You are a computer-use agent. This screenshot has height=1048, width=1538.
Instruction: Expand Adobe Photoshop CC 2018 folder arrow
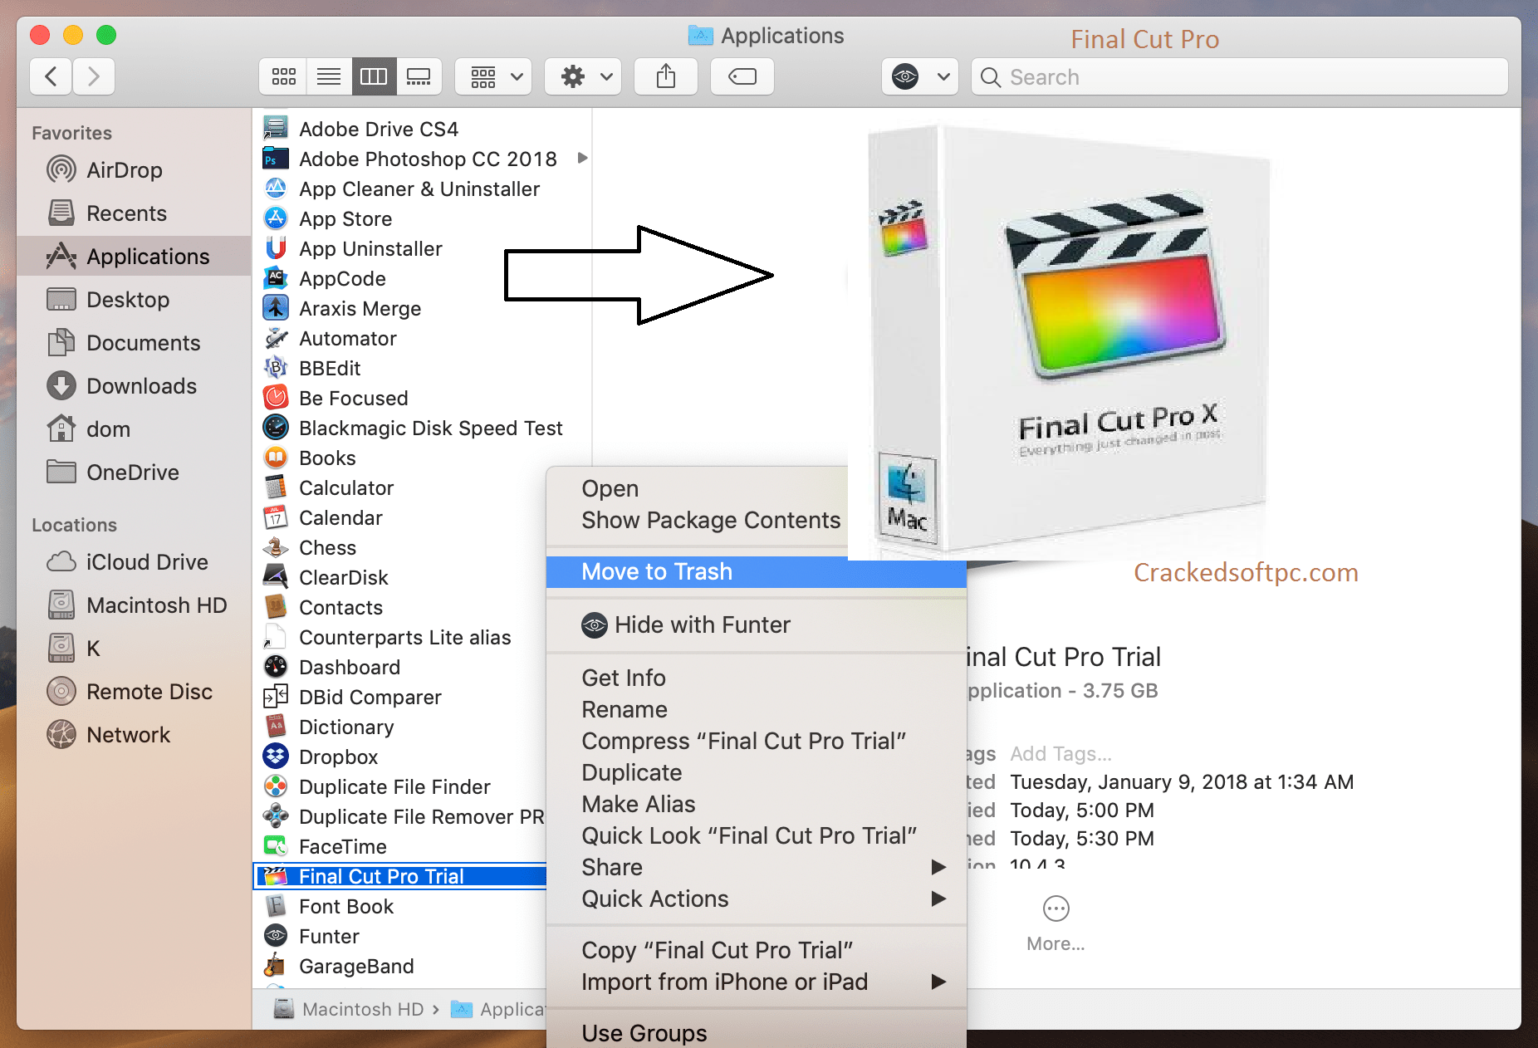(582, 158)
